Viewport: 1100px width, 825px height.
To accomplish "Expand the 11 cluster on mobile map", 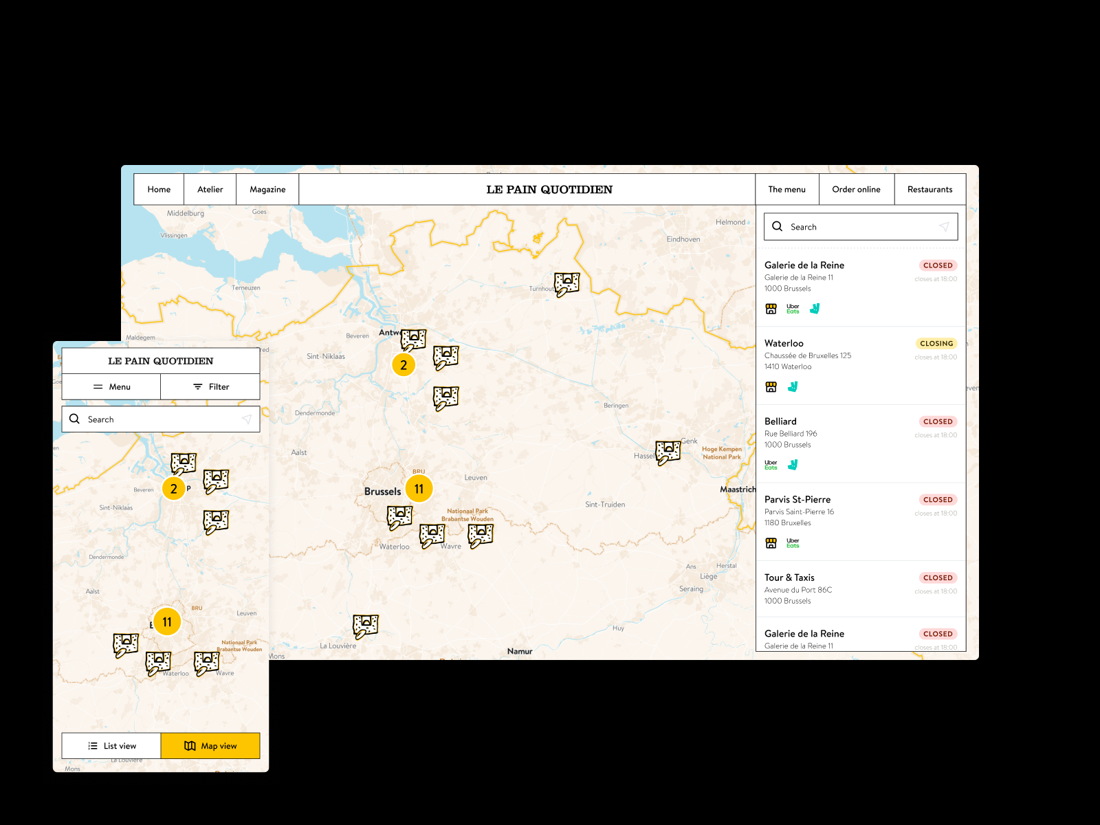I will coord(167,621).
